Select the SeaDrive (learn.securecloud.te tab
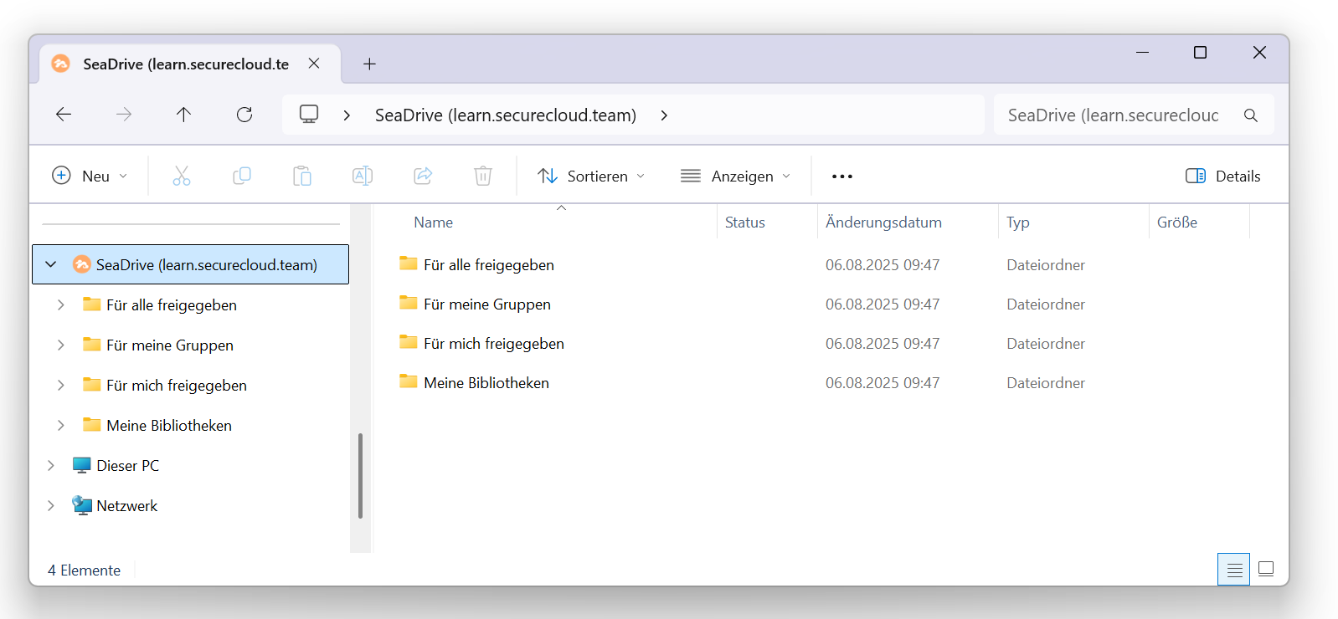 pos(190,64)
